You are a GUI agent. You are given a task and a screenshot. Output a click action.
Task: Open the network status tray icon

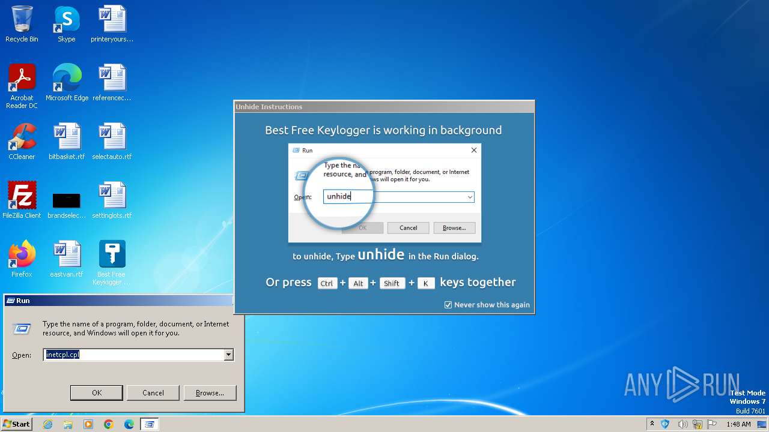pyautogui.click(x=698, y=424)
